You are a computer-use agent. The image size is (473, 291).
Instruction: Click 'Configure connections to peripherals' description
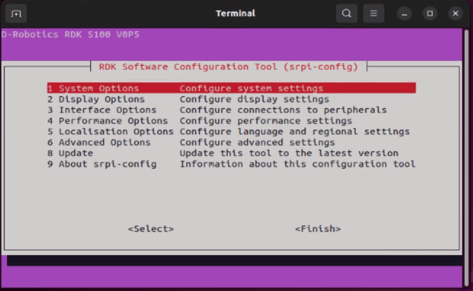(x=283, y=110)
